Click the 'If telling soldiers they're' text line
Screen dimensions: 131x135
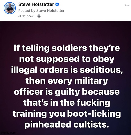(67, 48)
